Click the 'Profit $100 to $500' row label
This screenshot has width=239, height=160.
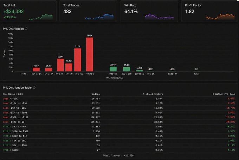coord(15,131)
